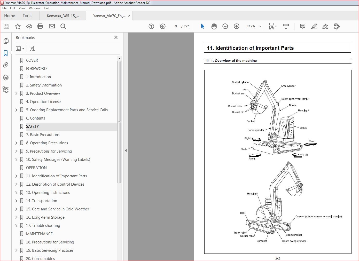
Task: Bookmark the file with the star icon
Action: [x=18, y=26]
